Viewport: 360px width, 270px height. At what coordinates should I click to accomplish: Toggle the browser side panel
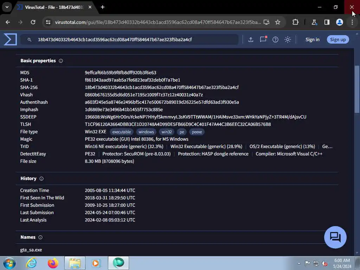click(327, 22)
